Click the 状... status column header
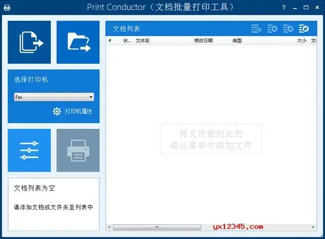The image size is (325, 239). coord(127,41)
